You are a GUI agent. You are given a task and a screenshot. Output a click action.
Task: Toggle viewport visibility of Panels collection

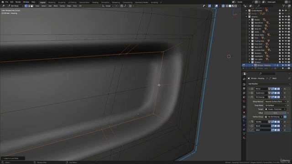[x=286, y=20]
